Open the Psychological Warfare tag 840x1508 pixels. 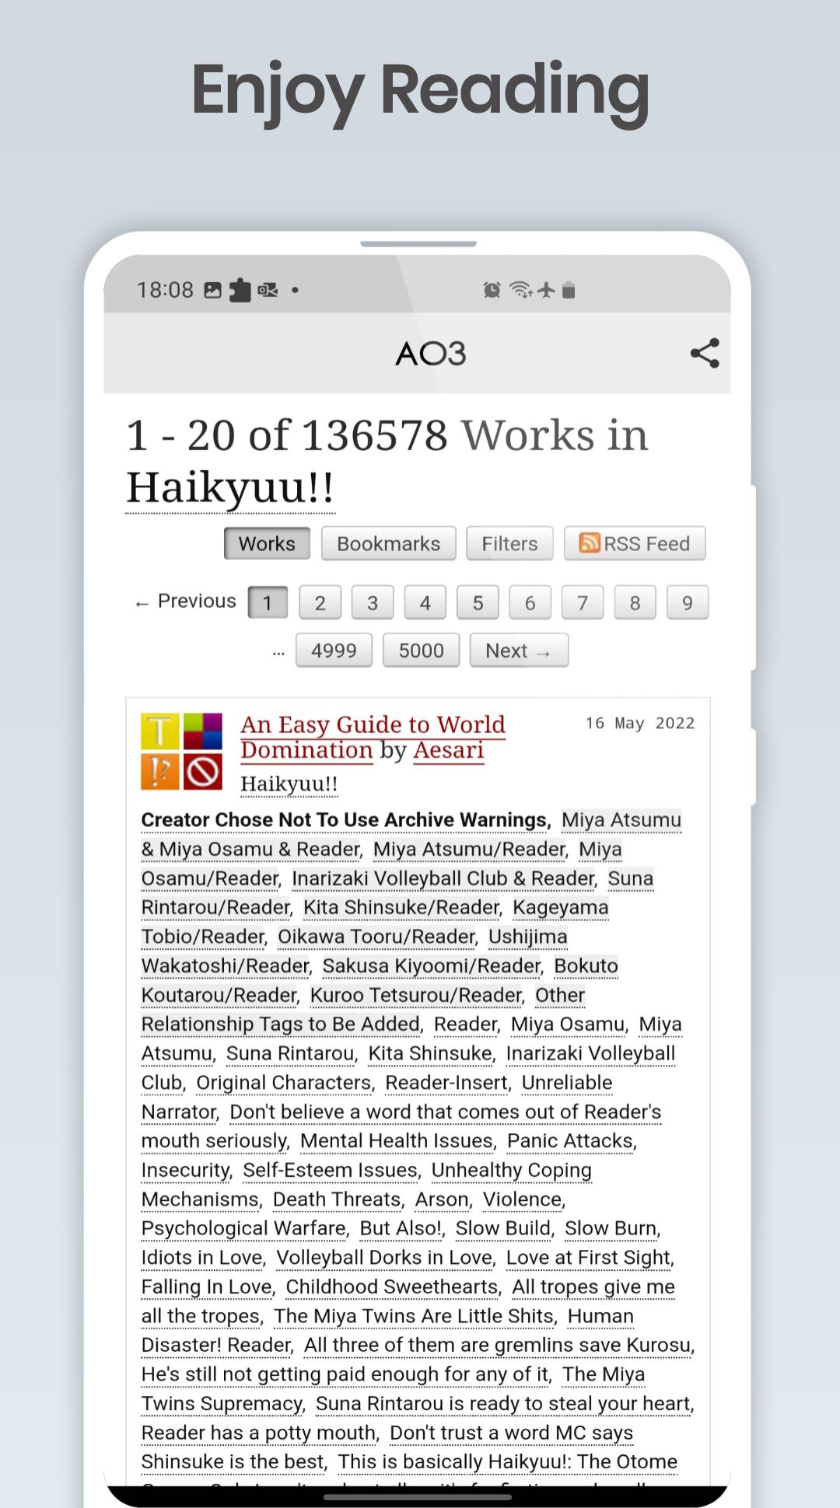pyautogui.click(x=243, y=1228)
